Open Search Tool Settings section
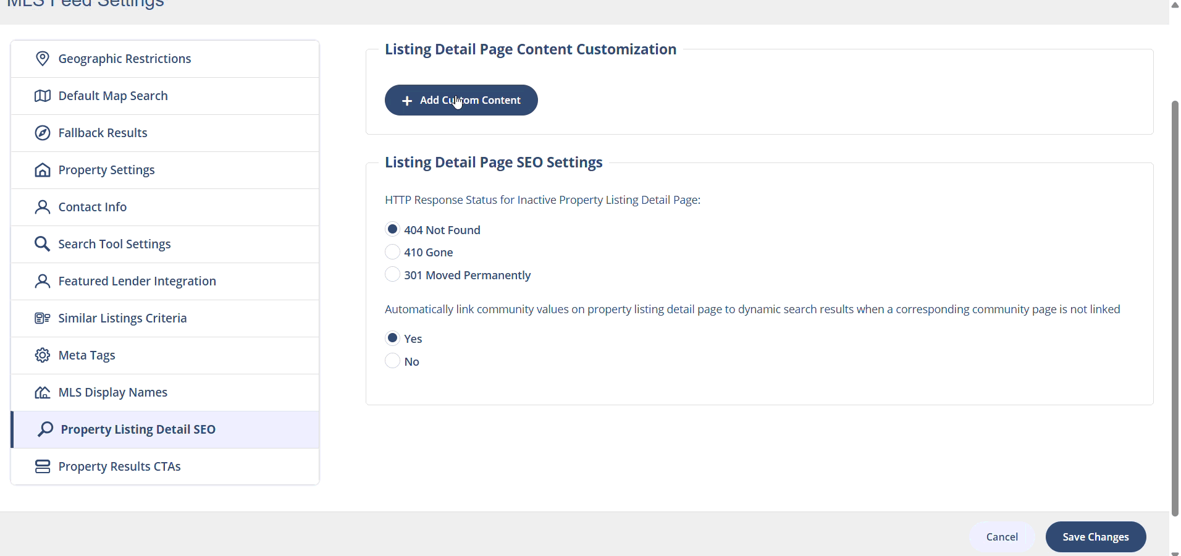 pyautogui.click(x=165, y=244)
